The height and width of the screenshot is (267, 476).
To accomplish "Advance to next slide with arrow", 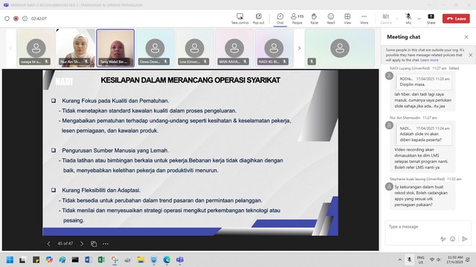I will pos(82,244).
